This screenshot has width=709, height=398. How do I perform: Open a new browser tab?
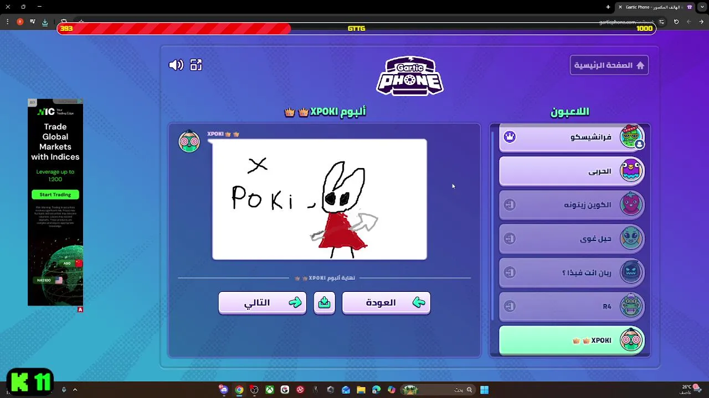pos(608,7)
